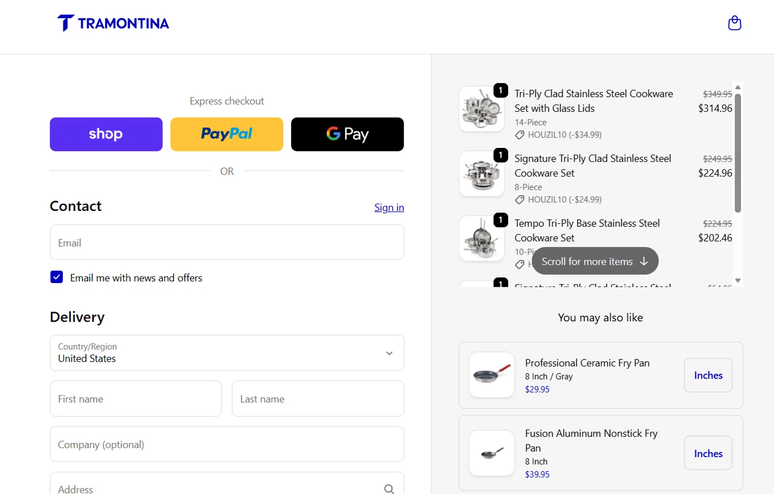Screen dimensions: 774x494
Task: Click the Professional Ceramic Fry Pan thumbnail
Action: [x=492, y=375]
